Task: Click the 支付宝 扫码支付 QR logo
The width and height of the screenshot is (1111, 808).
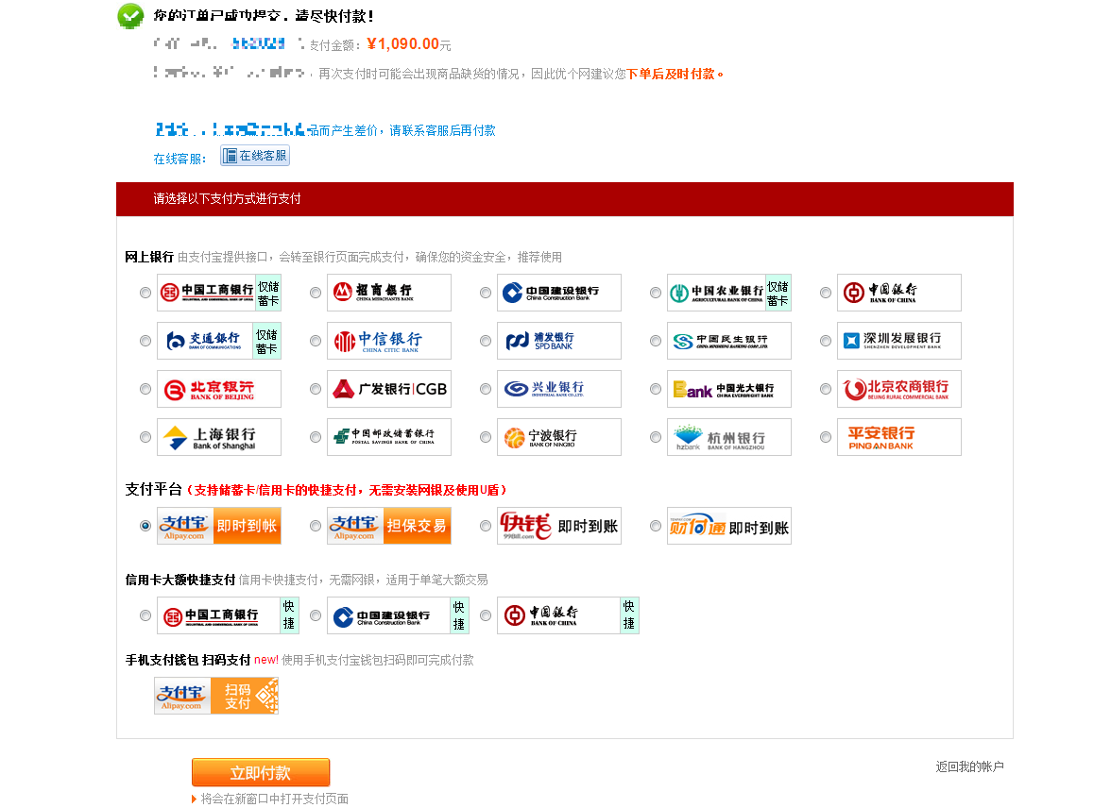Action: click(x=216, y=696)
